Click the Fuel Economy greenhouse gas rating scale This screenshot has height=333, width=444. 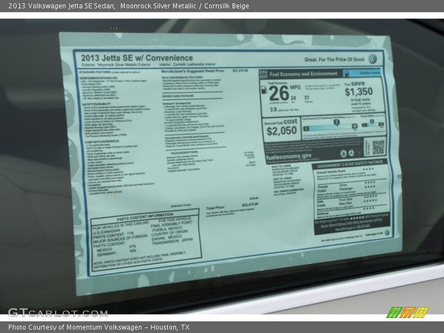coord(330,126)
